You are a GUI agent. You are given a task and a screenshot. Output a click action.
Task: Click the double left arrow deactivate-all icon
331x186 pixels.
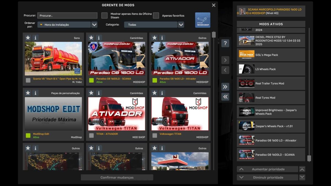225,96
